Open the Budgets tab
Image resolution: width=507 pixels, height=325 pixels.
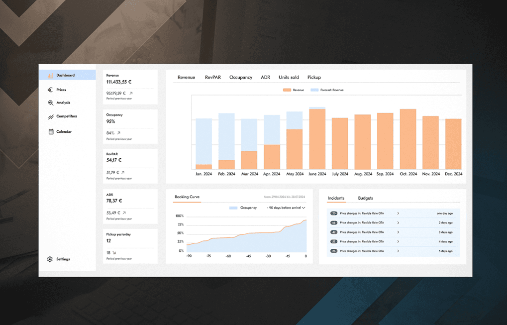(x=365, y=198)
